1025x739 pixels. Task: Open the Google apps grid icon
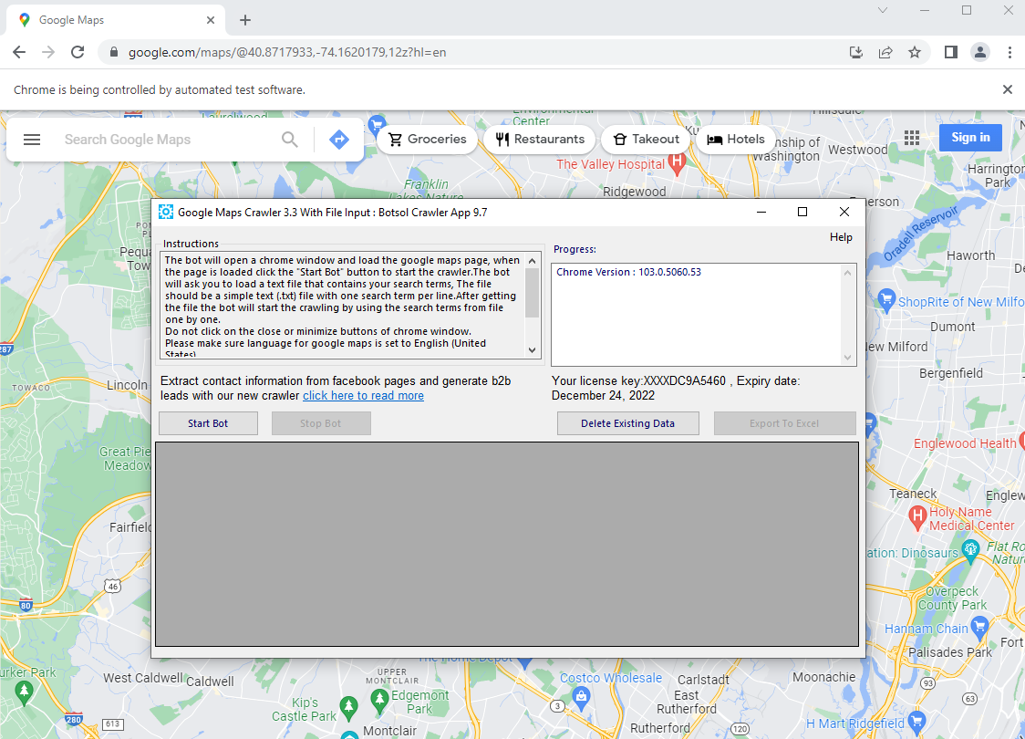coord(912,138)
